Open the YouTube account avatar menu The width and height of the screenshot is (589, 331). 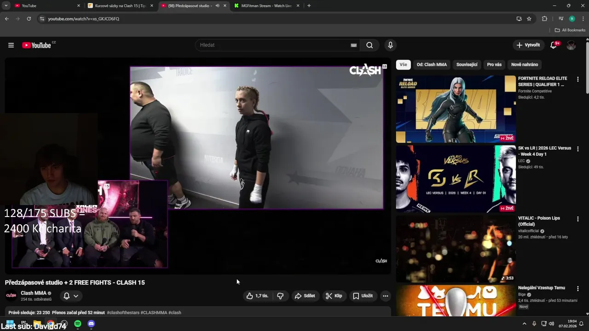(x=571, y=45)
